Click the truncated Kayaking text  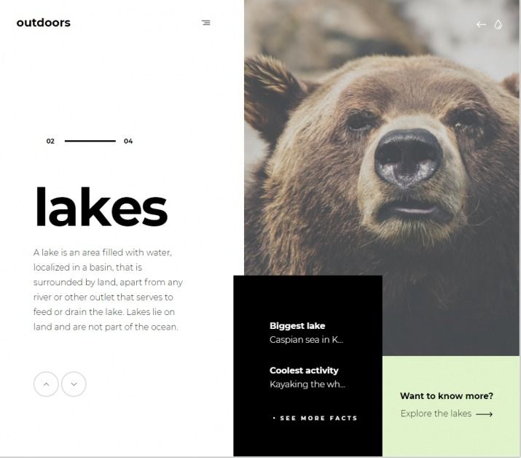[307, 384]
